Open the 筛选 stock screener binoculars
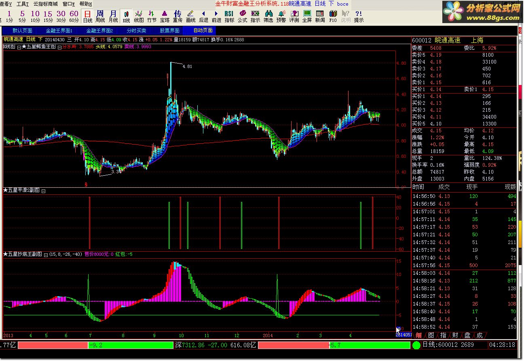The height and width of the screenshot is (361, 524). point(268,16)
